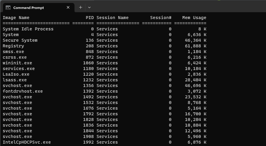Click the fontdrvhost.exe process name
Viewport: 266px width, 146px height.
click(23, 91)
